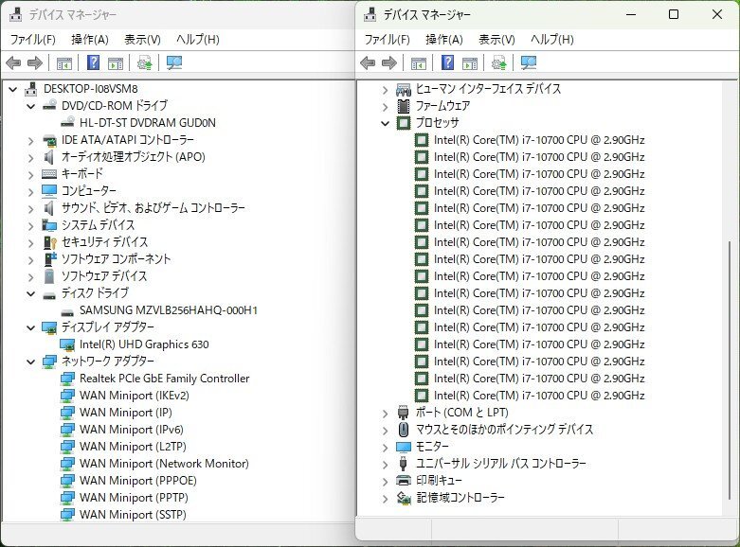Expand the キーボード category
Image resolution: width=740 pixels, height=547 pixels.
(31, 174)
